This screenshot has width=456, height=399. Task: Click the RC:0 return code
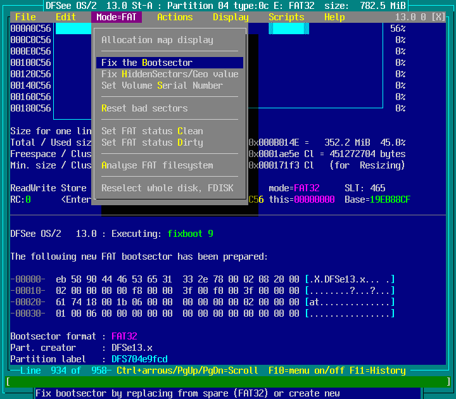(x=20, y=199)
